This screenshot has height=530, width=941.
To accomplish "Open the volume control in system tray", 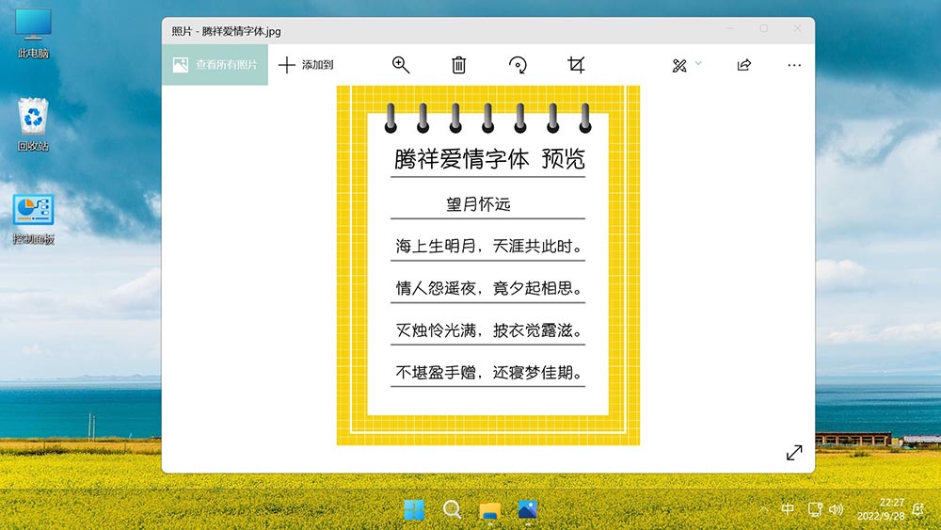I will 836,509.
